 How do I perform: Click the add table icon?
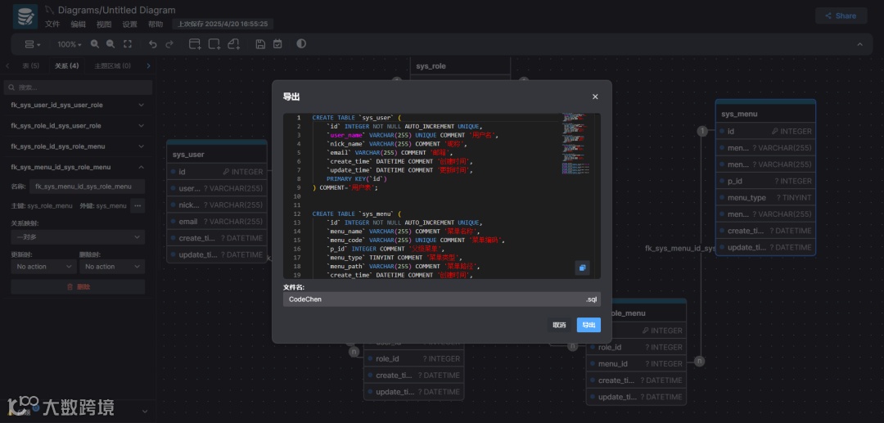(x=195, y=44)
